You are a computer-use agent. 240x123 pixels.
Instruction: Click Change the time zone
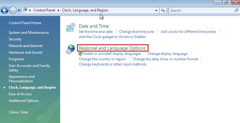tap(137, 32)
